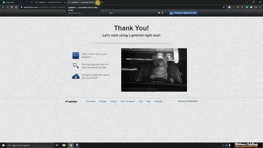This screenshot has height=148, width=263.
Task: Click the Print Screen key icon
Action: (x=76, y=55)
